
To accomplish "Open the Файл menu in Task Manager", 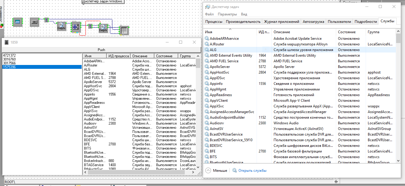I will click(x=209, y=14).
